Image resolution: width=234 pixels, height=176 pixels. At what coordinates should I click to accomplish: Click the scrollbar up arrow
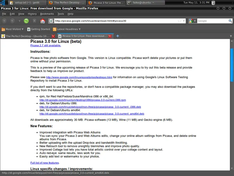click(232, 41)
